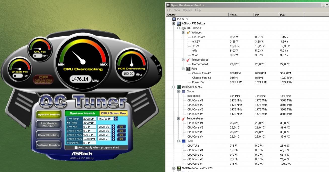Switch to the System Health tab header
Viewport: 329px width, 172px height.
point(82,113)
